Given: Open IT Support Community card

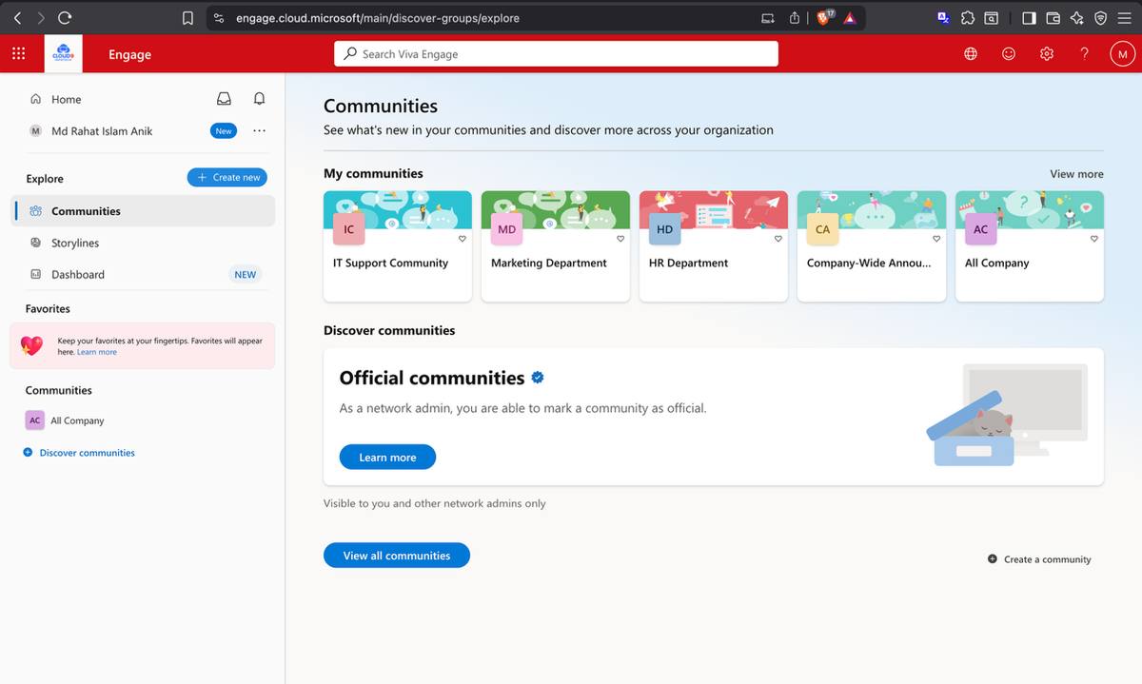Looking at the screenshot, I should pos(398,246).
